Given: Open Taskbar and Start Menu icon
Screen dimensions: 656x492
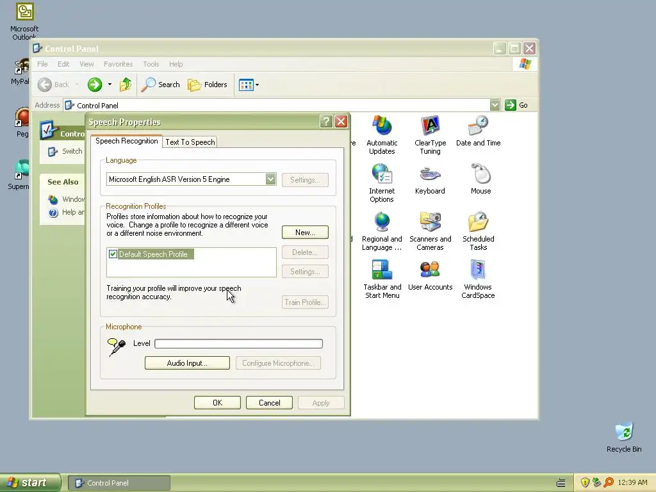Looking at the screenshot, I should (382, 279).
